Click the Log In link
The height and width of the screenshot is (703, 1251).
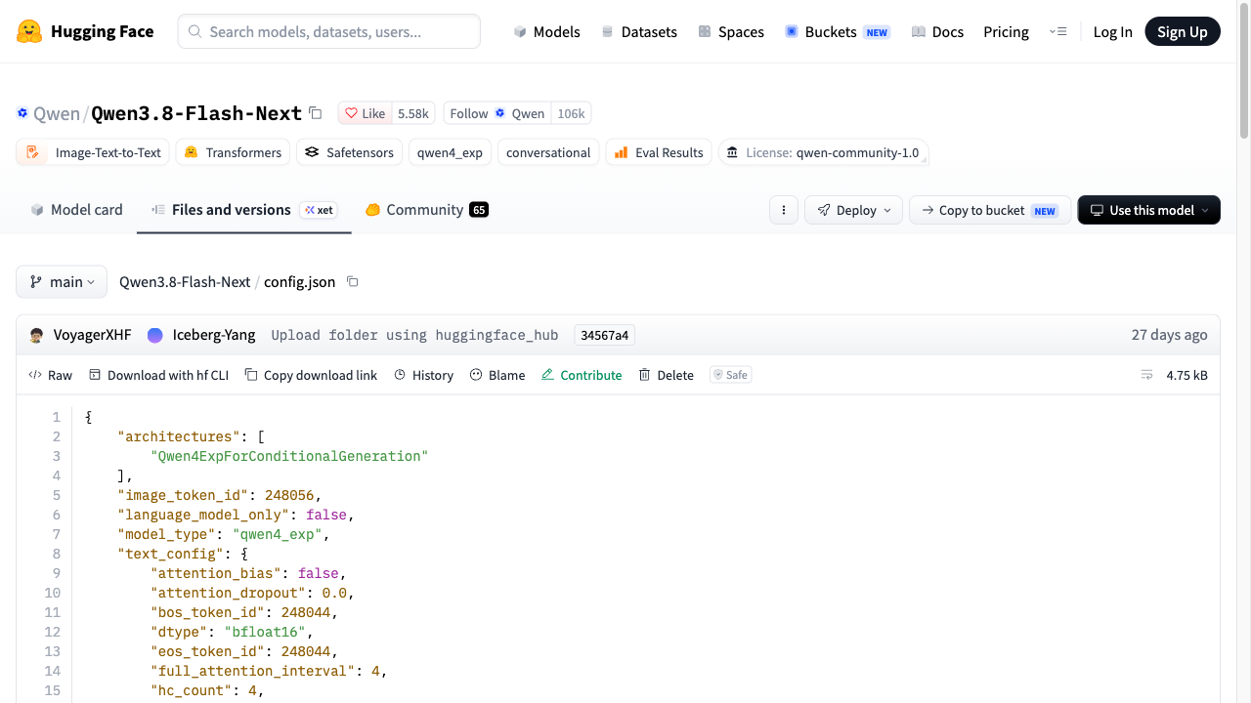[x=1112, y=31]
